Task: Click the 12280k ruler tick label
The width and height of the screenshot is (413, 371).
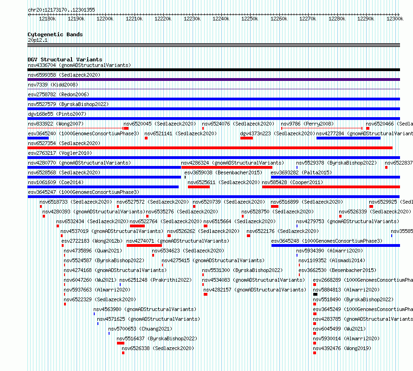Action: pyautogui.click(x=336, y=19)
